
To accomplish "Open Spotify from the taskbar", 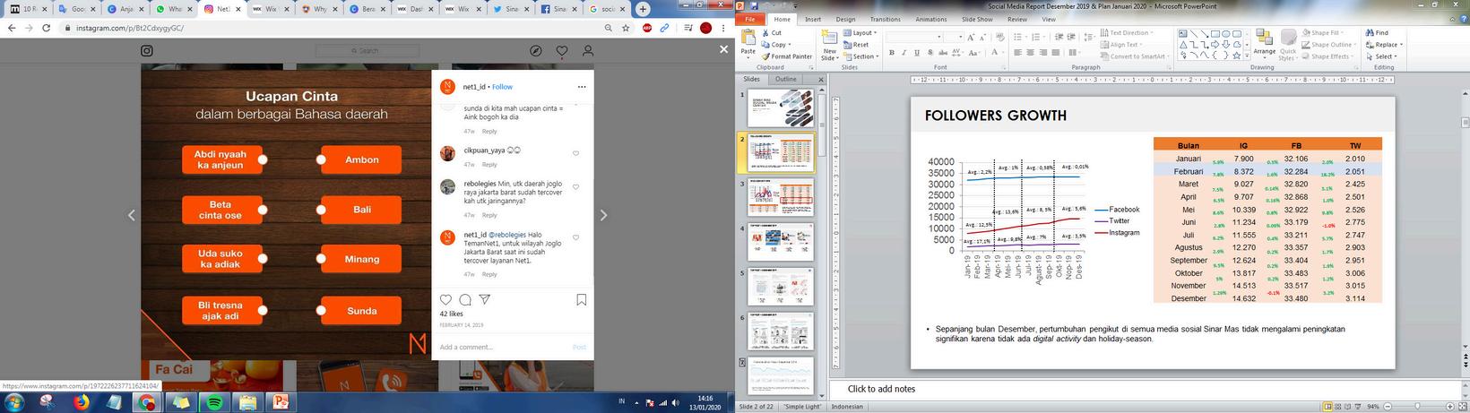I will coord(215,402).
